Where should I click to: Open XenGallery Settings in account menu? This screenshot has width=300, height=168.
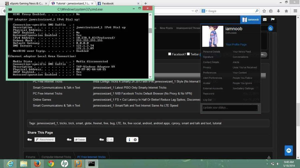[x=243, y=88]
